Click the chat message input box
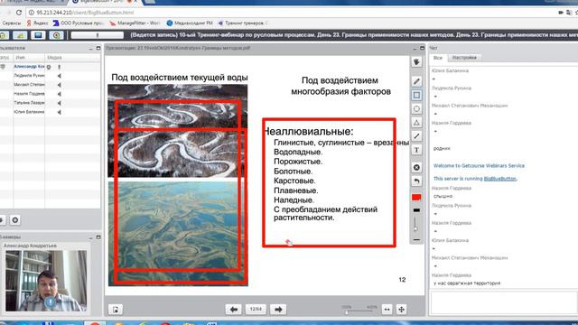Screen dimensions: 578x325 (504, 303)
